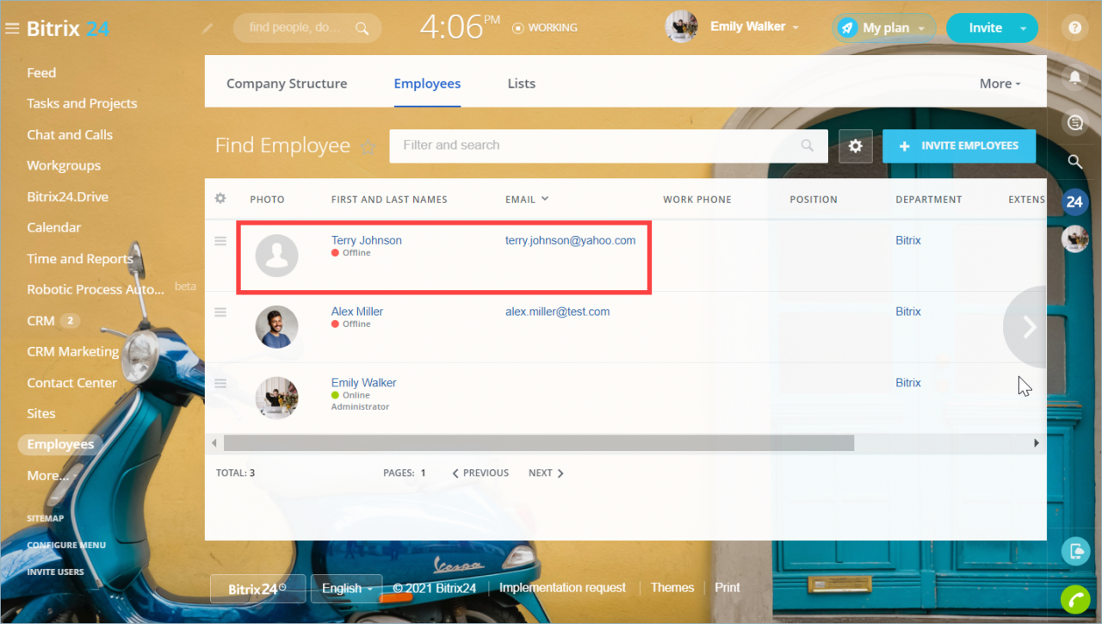The height and width of the screenshot is (624, 1102).
Task: Click the Invite button in header
Action: point(985,28)
